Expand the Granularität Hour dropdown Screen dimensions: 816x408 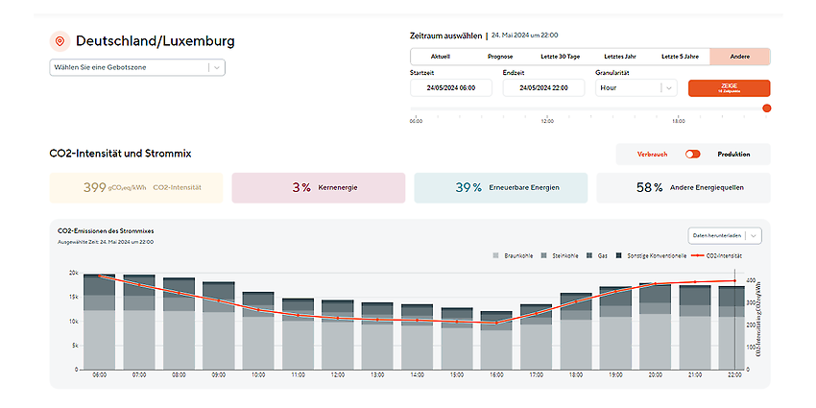click(636, 88)
